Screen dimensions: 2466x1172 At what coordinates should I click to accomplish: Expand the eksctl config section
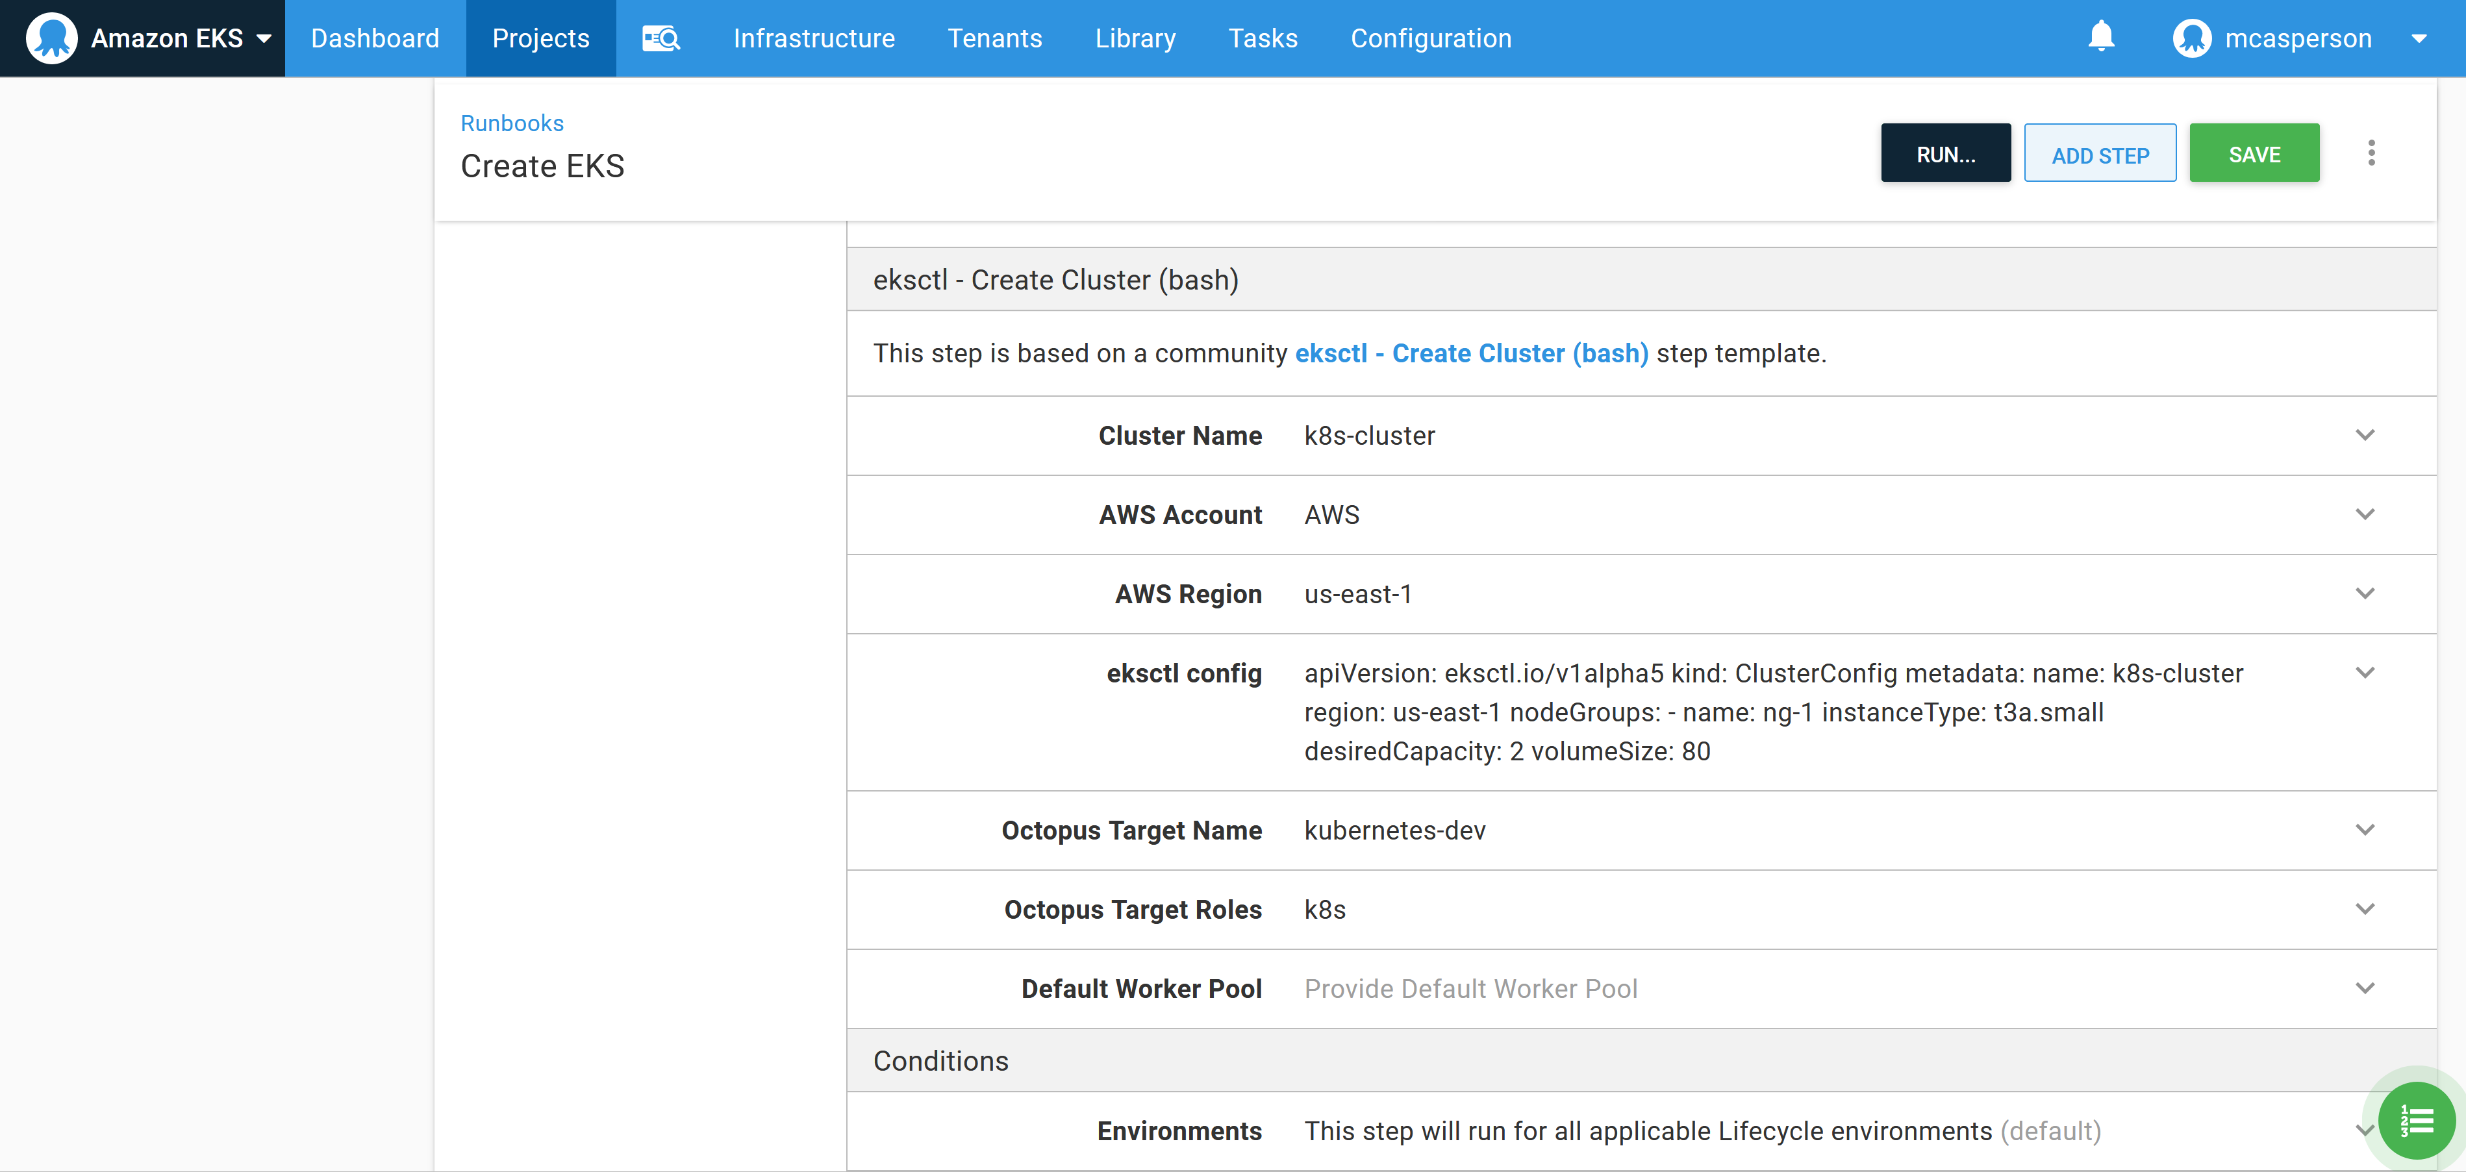pyautogui.click(x=2365, y=673)
